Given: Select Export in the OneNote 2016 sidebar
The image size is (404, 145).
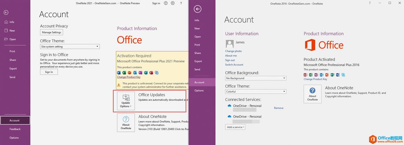Looking at the screenshot, I should [198, 61].
